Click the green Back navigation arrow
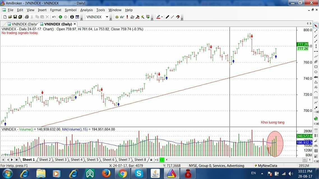This screenshot has height=179, width=319. pos(61,17)
